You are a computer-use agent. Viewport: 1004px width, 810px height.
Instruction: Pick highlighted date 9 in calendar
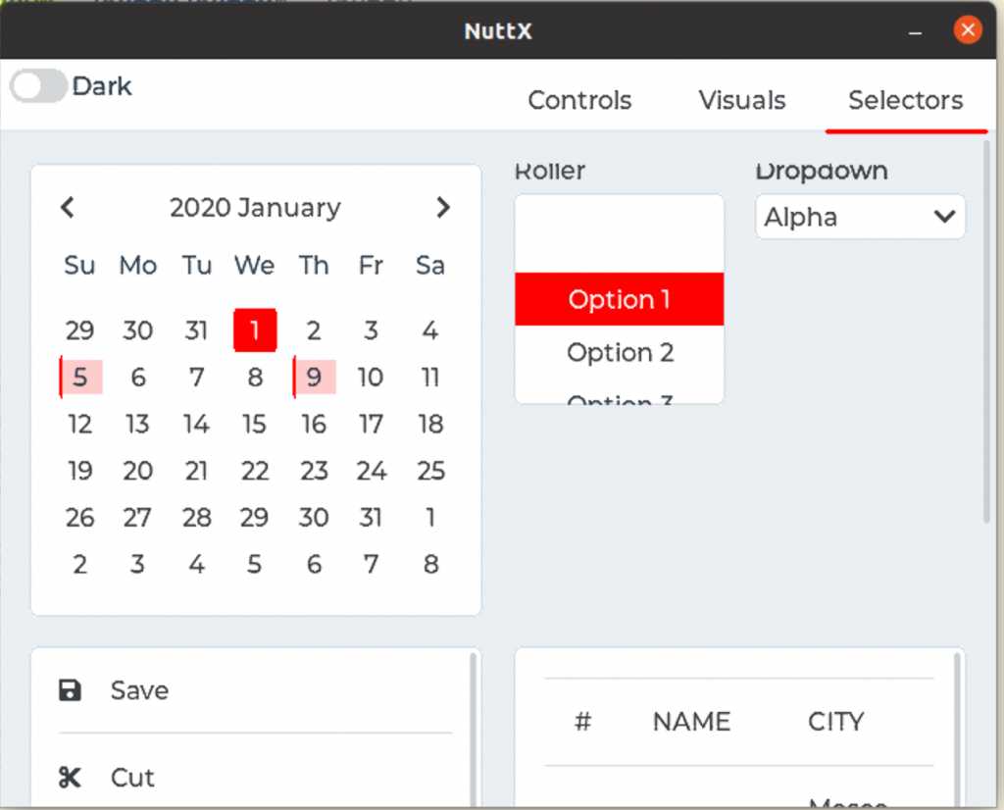coord(314,378)
